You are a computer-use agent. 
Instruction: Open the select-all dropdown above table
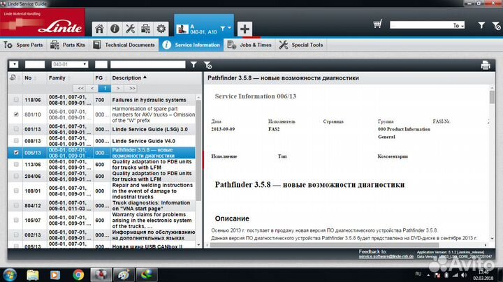tap(14, 64)
